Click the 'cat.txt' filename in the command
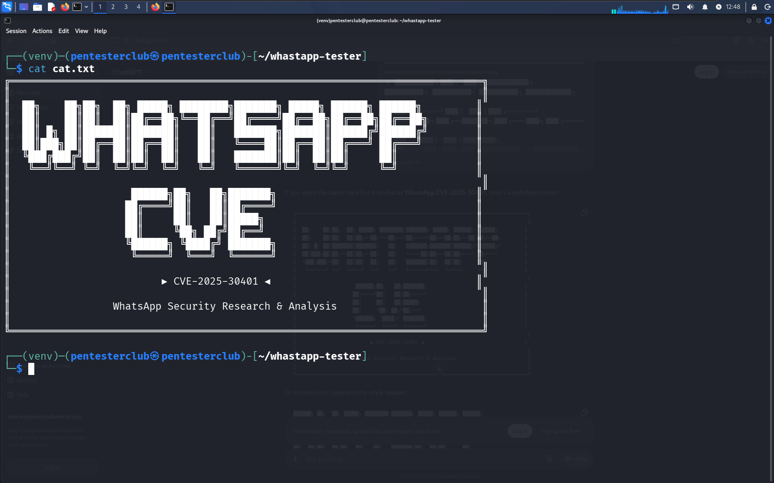 pyautogui.click(x=73, y=69)
